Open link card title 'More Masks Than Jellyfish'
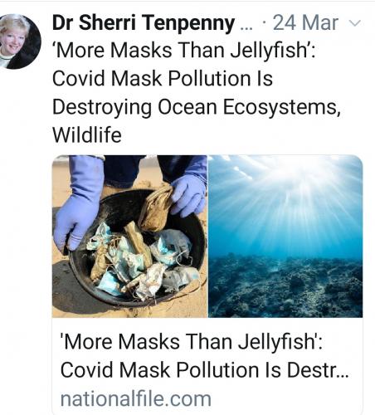 tap(192, 342)
